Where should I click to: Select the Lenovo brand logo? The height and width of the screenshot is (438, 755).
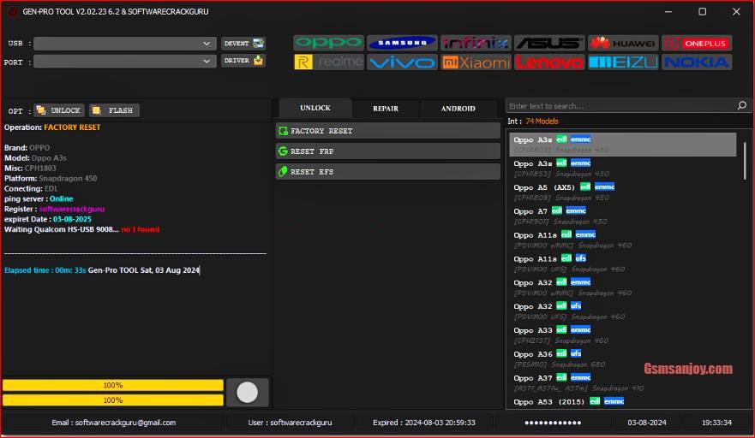(x=549, y=62)
